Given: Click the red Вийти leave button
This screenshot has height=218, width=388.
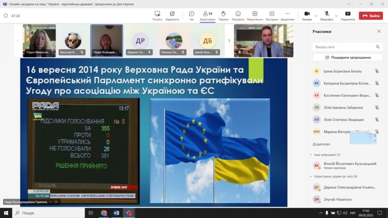Looking at the screenshot, I should click(371, 16).
